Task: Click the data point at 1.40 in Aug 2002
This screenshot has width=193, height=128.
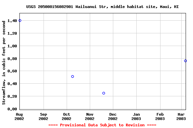Action: pos(20,21)
